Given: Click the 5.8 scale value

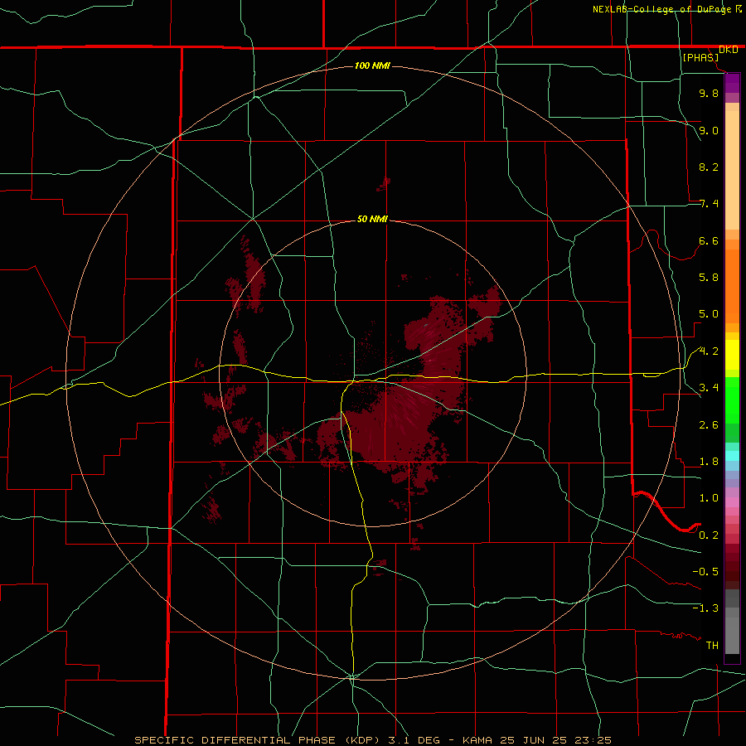Looking at the screenshot, I should coord(709,278).
